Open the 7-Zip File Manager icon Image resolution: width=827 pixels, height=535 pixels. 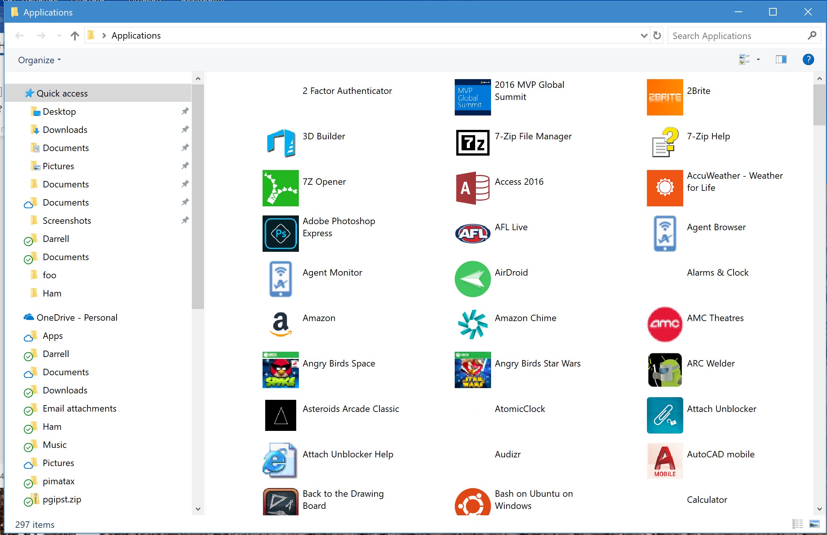tap(473, 143)
